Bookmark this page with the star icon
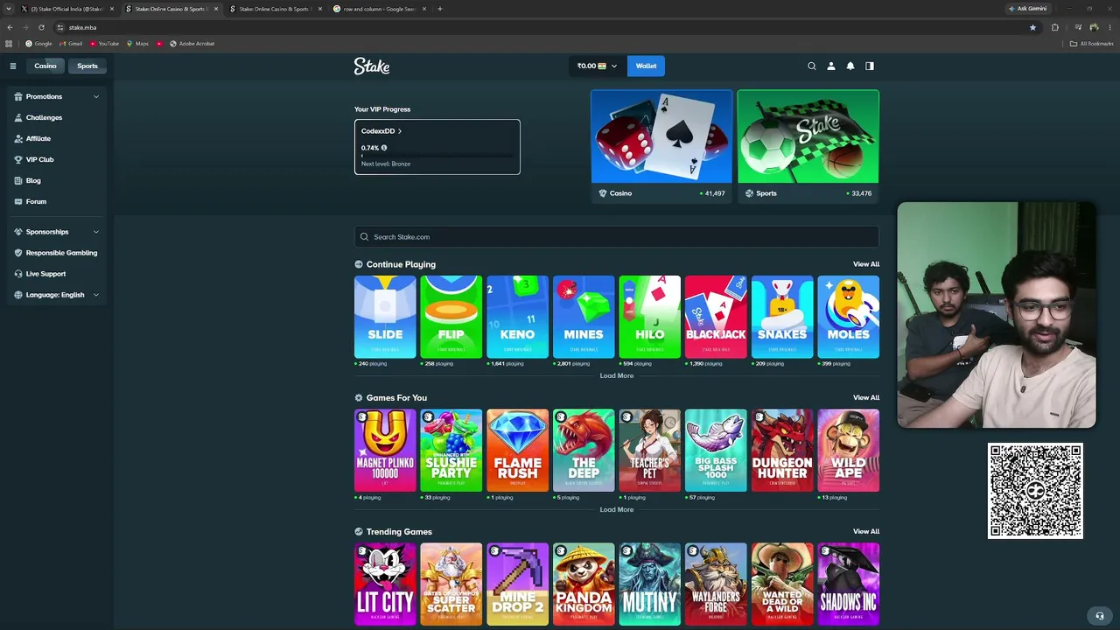This screenshot has height=630, width=1120. tap(1032, 27)
